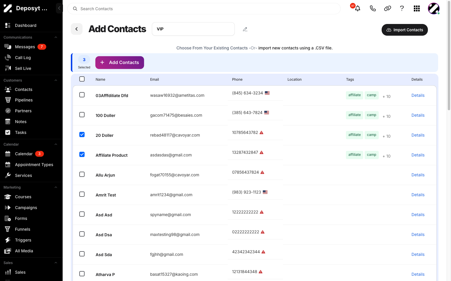Viewport: 451px width, 281px height.
Task: Check the box for 03Afffdiliate Dfd
Action: point(82,95)
